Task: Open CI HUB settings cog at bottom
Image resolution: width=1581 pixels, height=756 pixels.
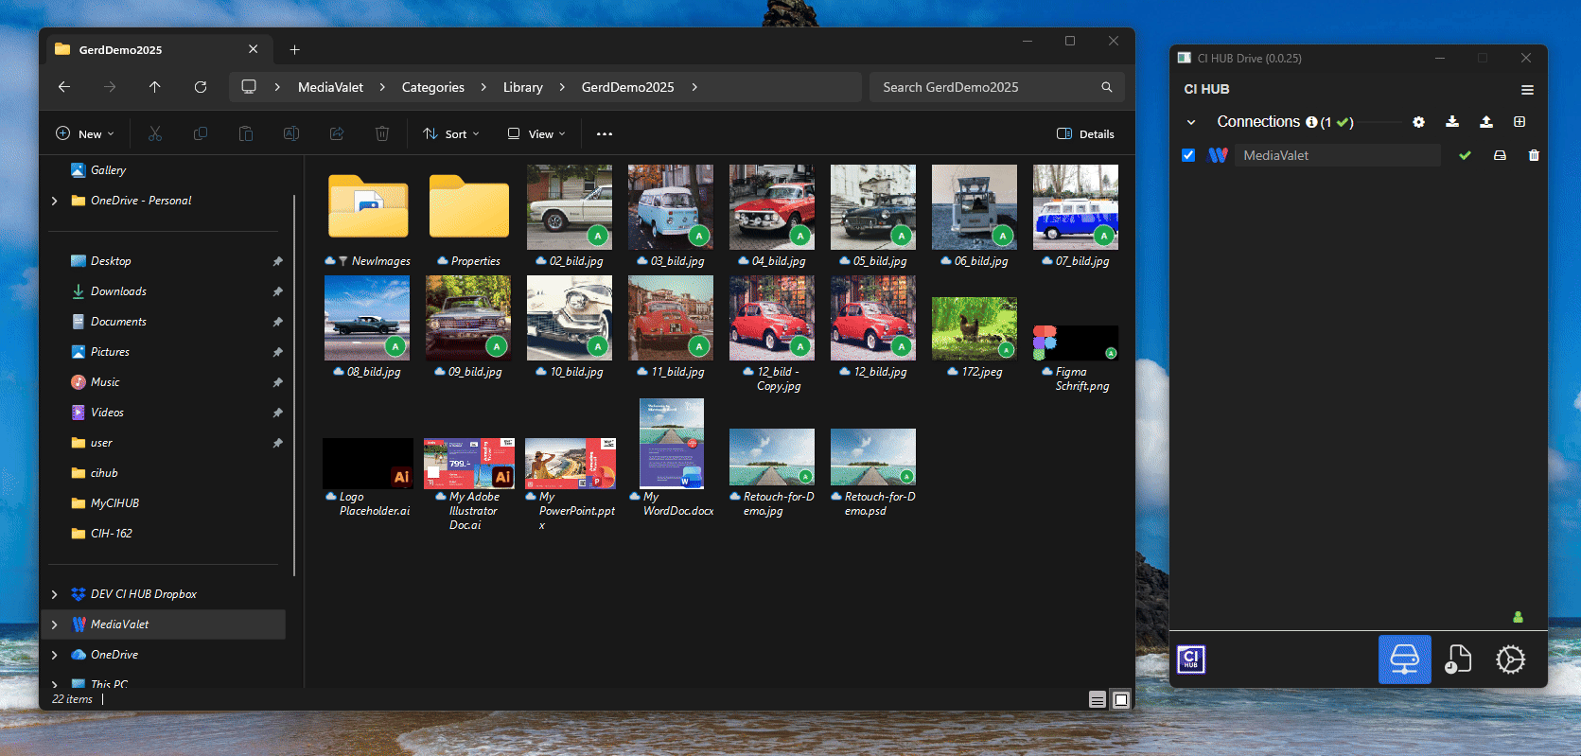Action: [x=1510, y=659]
